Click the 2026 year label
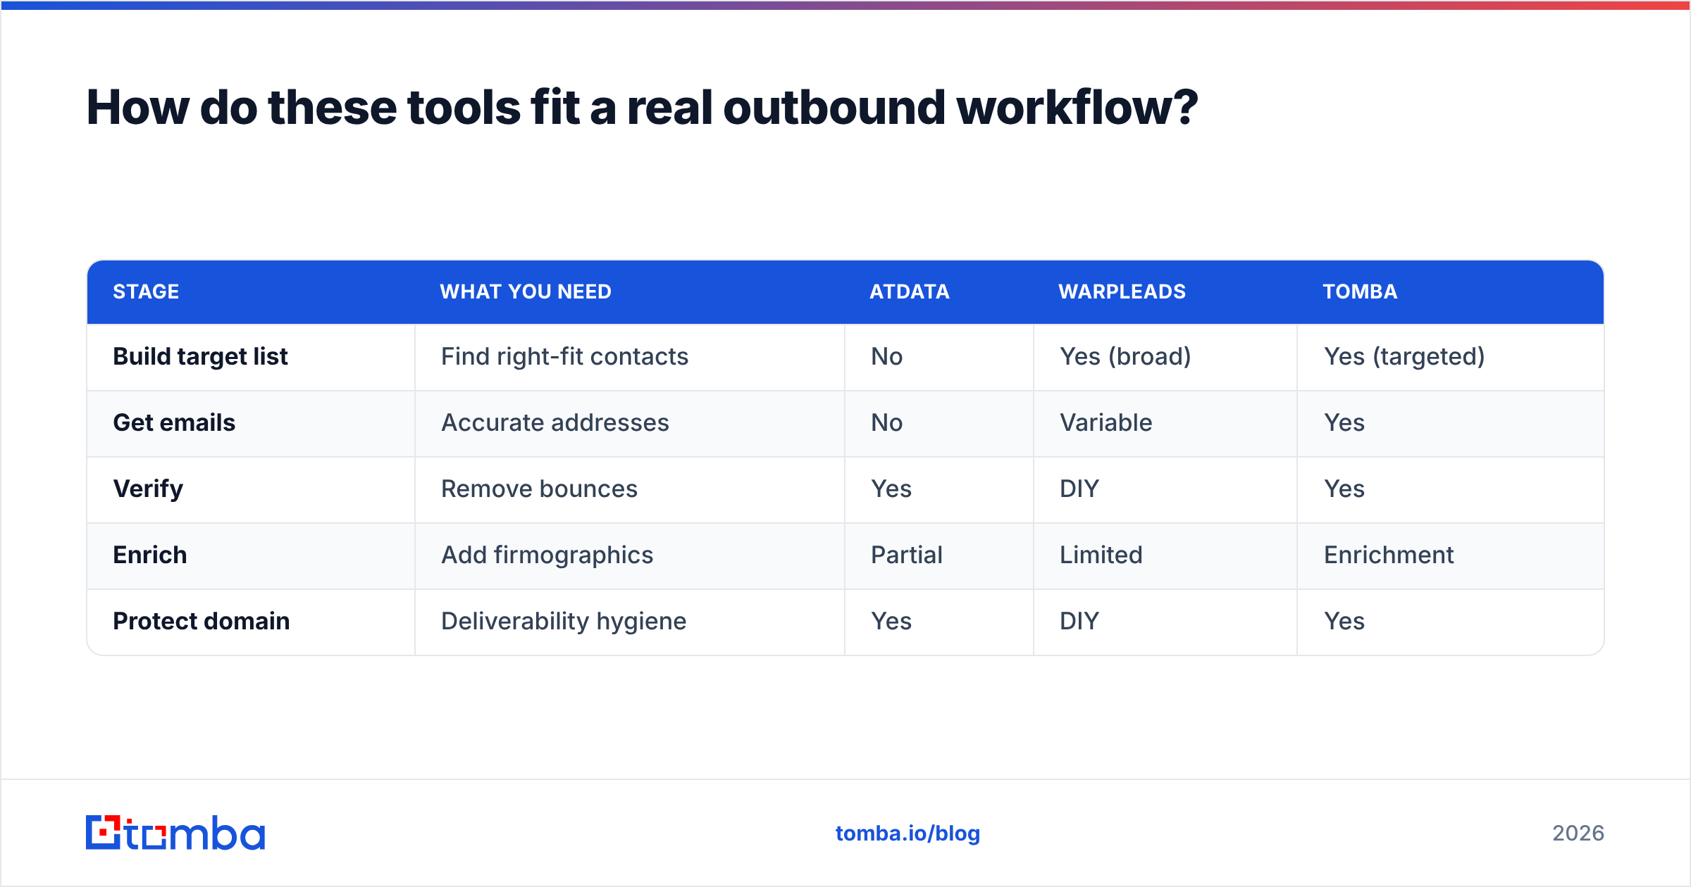1691x887 pixels. pos(1578,833)
